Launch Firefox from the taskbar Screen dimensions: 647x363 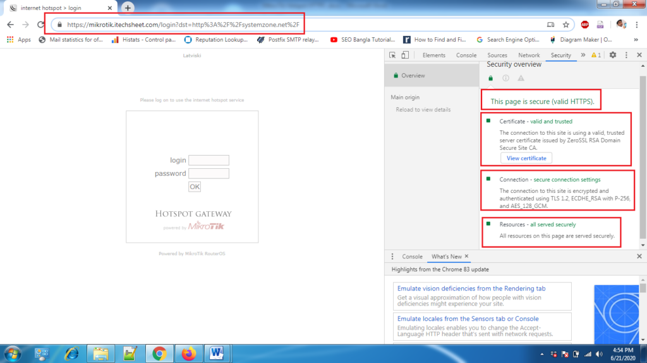pos(188,354)
